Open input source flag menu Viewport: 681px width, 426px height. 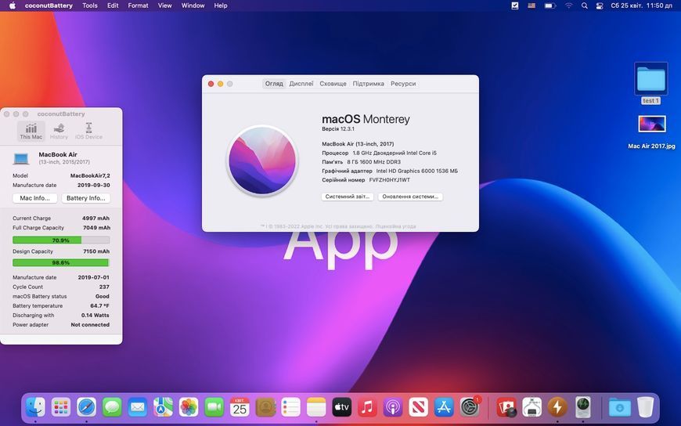[x=531, y=5]
